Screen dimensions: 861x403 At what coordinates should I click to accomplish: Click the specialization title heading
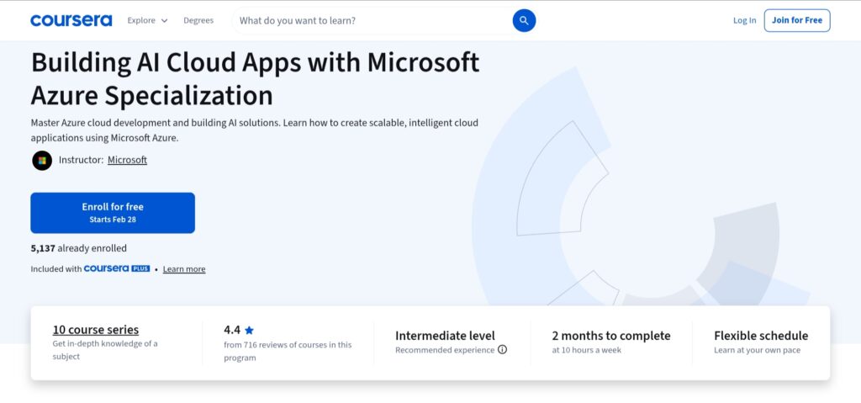pyautogui.click(x=256, y=78)
